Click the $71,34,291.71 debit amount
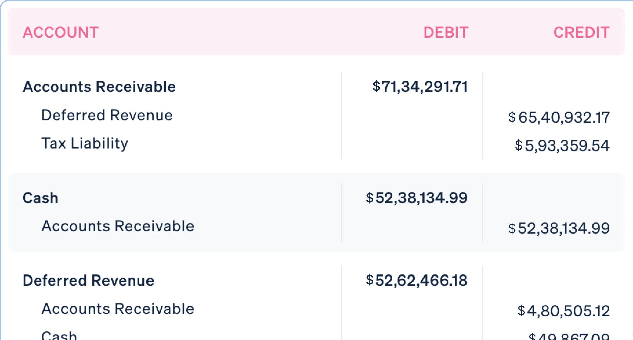This screenshot has width=633, height=340. click(x=420, y=87)
